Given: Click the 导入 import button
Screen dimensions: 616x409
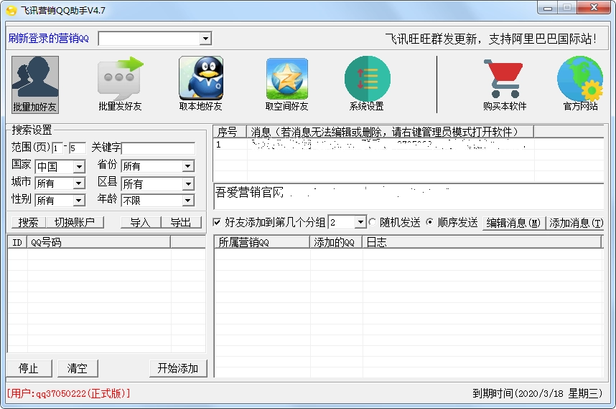Looking at the screenshot, I should point(140,223).
